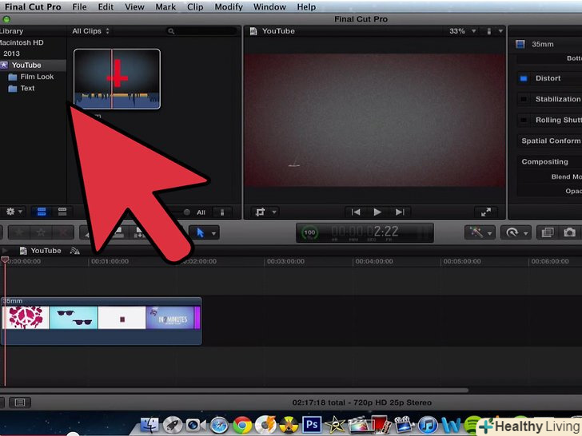Open the viewer zoom 33% menu
Image resolution: width=582 pixels, height=436 pixels.
point(462,31)
